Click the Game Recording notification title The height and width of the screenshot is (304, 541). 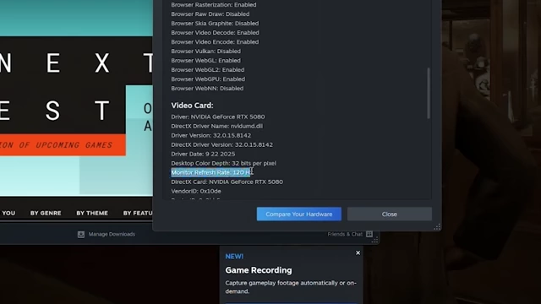pos(259,270)
